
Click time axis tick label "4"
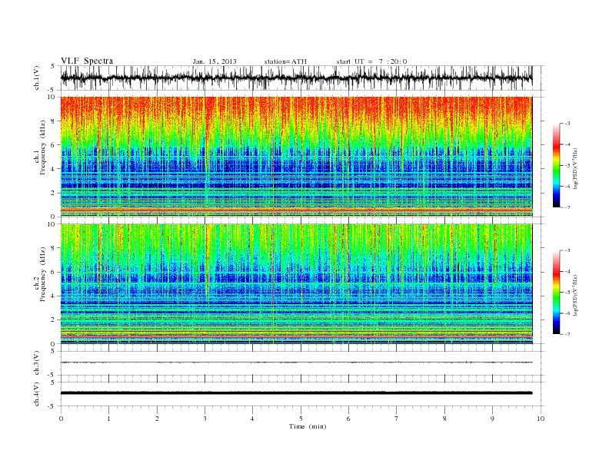click(x=252, y=419)
